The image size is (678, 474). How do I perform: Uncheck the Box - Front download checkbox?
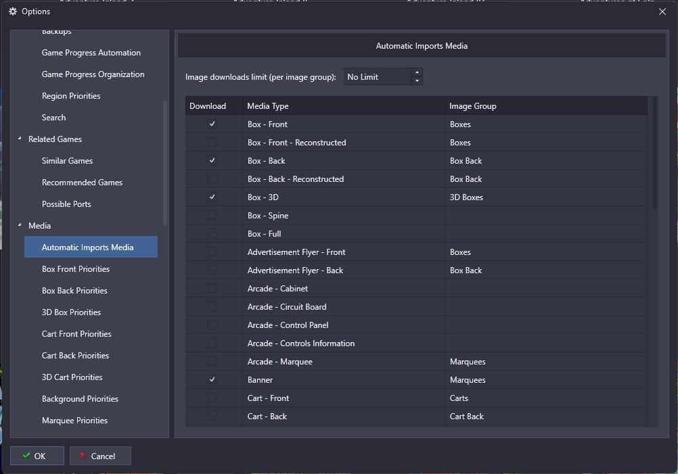click(212, 124)
